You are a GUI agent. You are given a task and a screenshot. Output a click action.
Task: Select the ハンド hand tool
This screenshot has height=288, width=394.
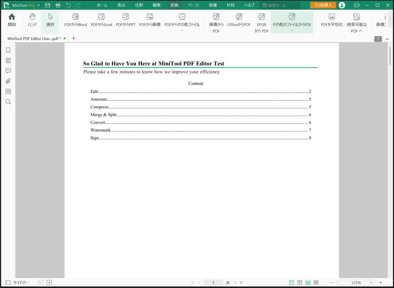[32, 20]
